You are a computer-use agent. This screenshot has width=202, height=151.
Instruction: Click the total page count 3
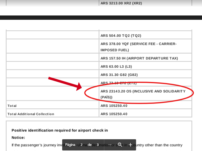tap(98, 145)
